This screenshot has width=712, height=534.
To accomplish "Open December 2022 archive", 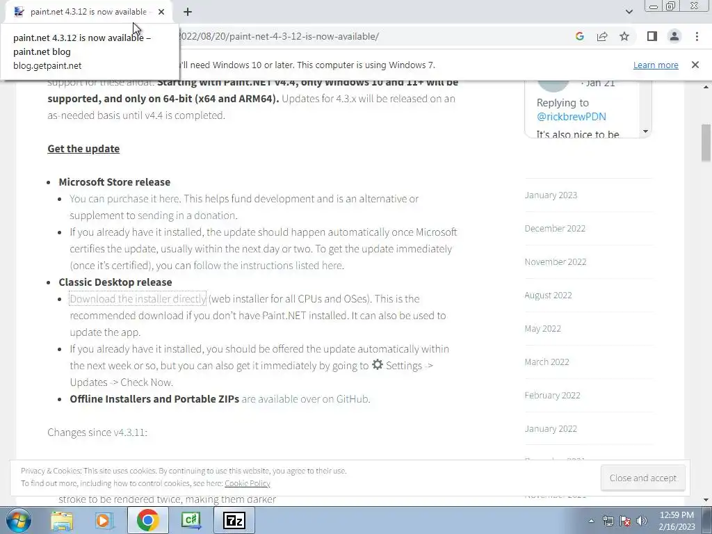I will (x=555, y=228).
